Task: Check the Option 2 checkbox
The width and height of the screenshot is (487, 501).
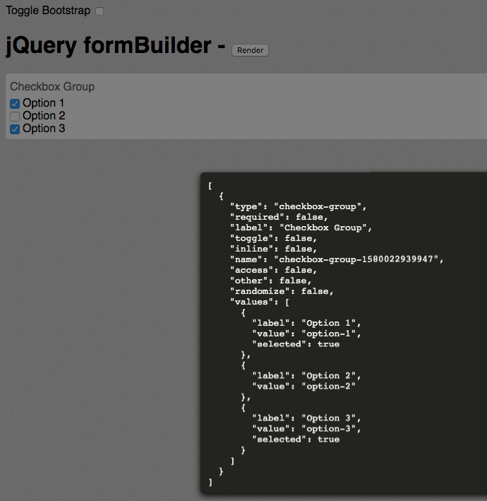Action: (15, 116)
